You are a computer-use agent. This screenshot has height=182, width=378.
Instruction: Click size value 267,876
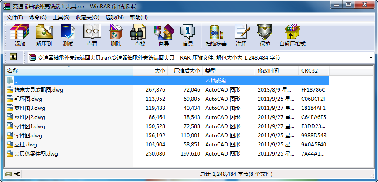(156, 90)
